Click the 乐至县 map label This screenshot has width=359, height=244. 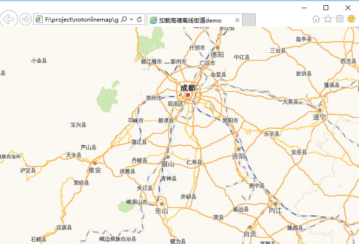272,134
